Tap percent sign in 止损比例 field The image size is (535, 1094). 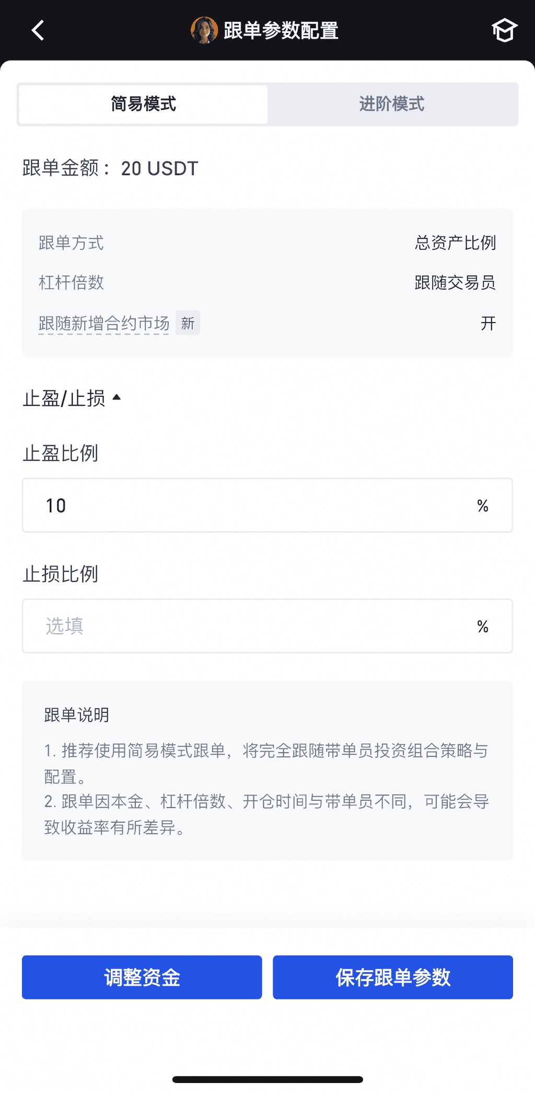coord(483,626)
